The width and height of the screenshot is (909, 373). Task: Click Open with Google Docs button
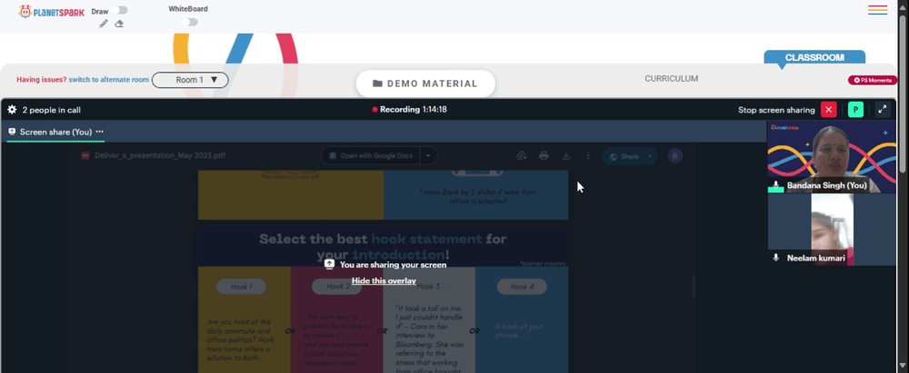[x=371, y=156]
